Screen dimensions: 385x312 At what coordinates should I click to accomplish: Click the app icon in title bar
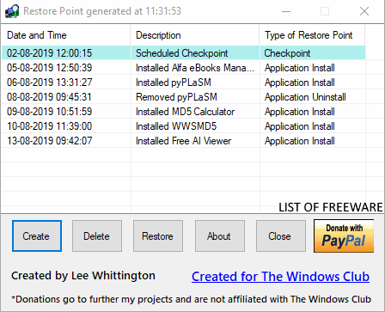[12, 11]
